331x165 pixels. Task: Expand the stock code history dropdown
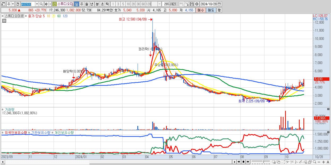(x=37, y=4)
